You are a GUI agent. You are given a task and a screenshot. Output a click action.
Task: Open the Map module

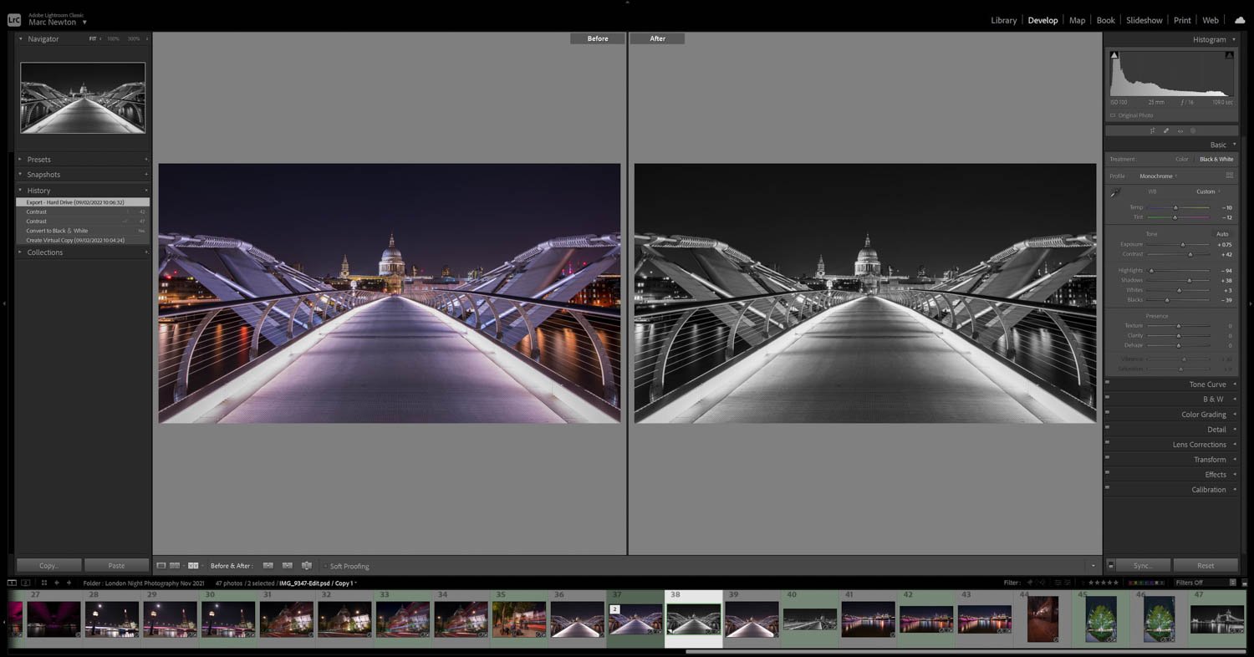(1077, 20)
